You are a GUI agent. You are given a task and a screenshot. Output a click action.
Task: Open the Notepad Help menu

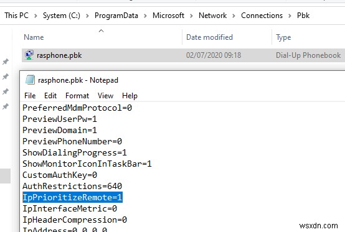point(130,96)
